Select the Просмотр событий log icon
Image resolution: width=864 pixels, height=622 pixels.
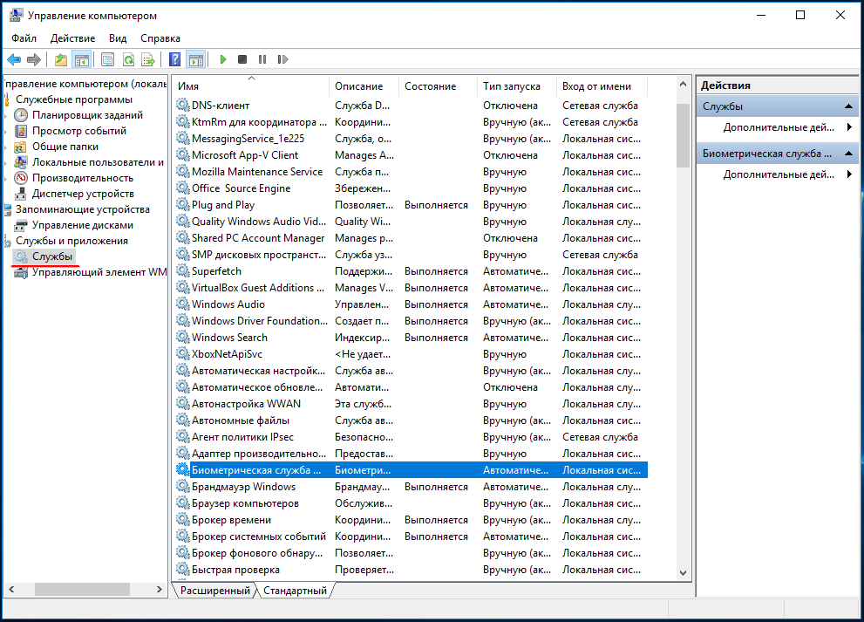click(x=21, y=131)
